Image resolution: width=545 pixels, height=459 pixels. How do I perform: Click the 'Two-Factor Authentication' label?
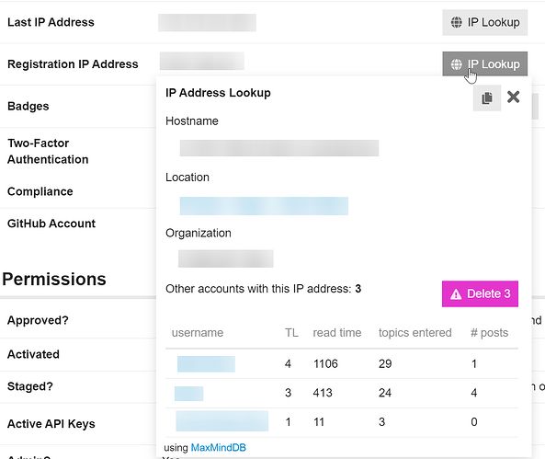[48, 152]
